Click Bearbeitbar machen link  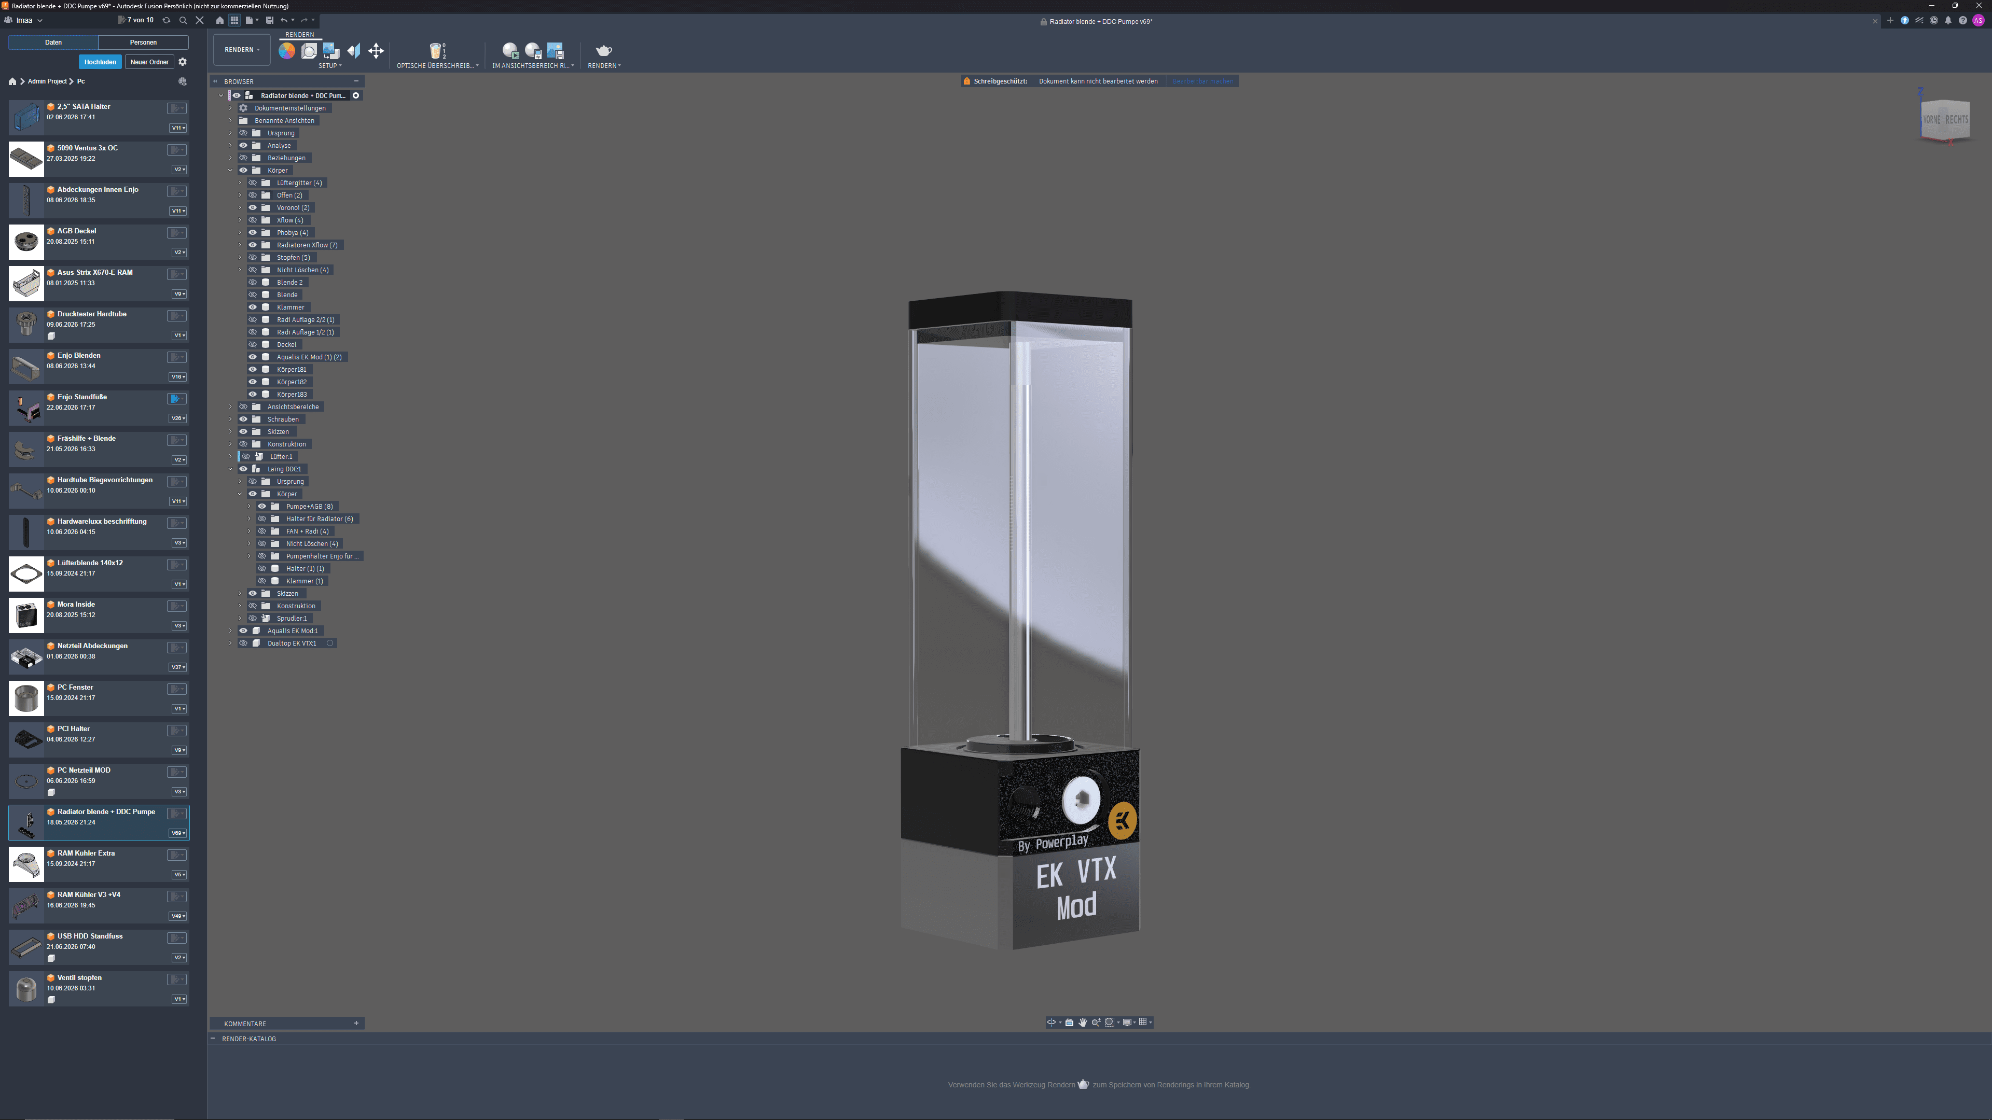click(x=1203, y=81)
